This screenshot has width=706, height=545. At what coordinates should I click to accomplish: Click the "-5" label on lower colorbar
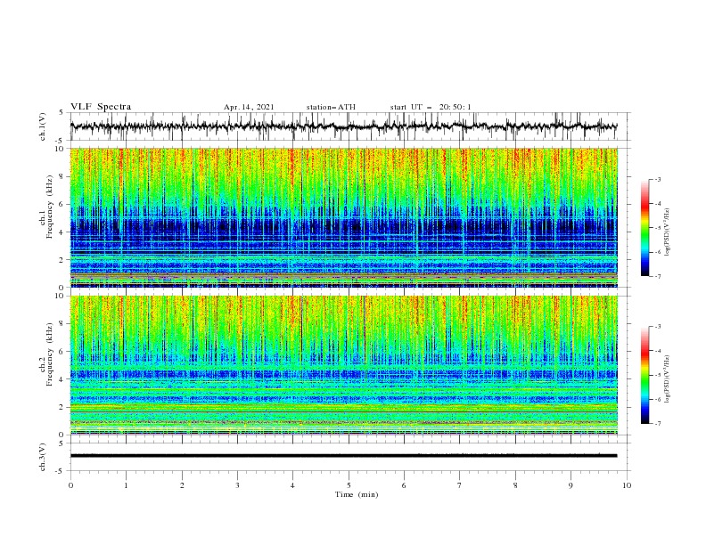pyautogui.click(x=657, y=375)
